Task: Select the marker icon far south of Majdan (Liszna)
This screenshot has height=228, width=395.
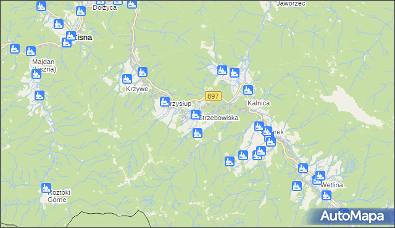Action: [x=39, y=96]
